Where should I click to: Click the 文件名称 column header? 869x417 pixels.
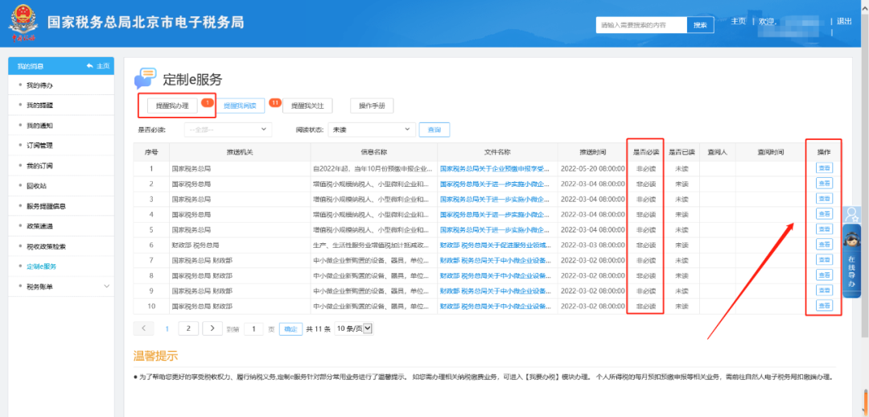496,151
